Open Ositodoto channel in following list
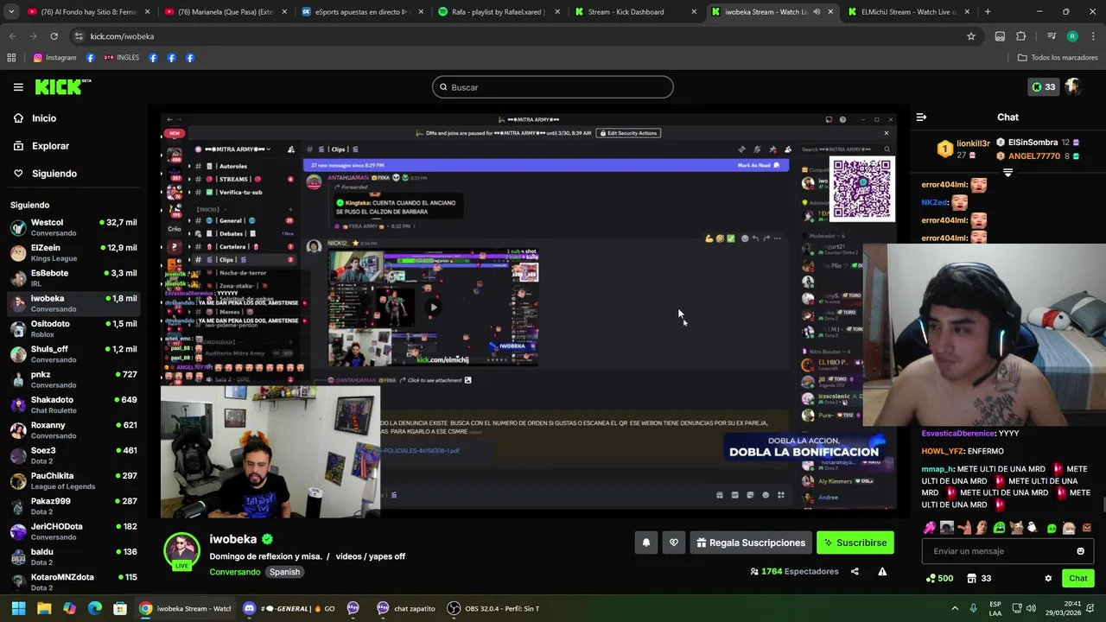 (x=73, y=328)
